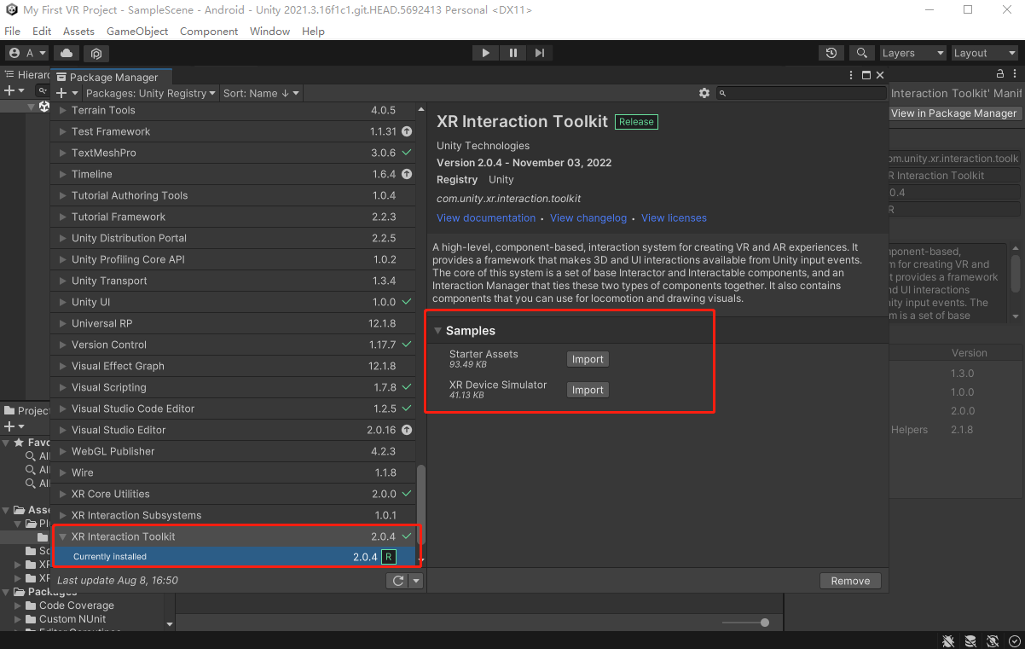
Task: Open the Layers dropdown
Action: [913, 53]
